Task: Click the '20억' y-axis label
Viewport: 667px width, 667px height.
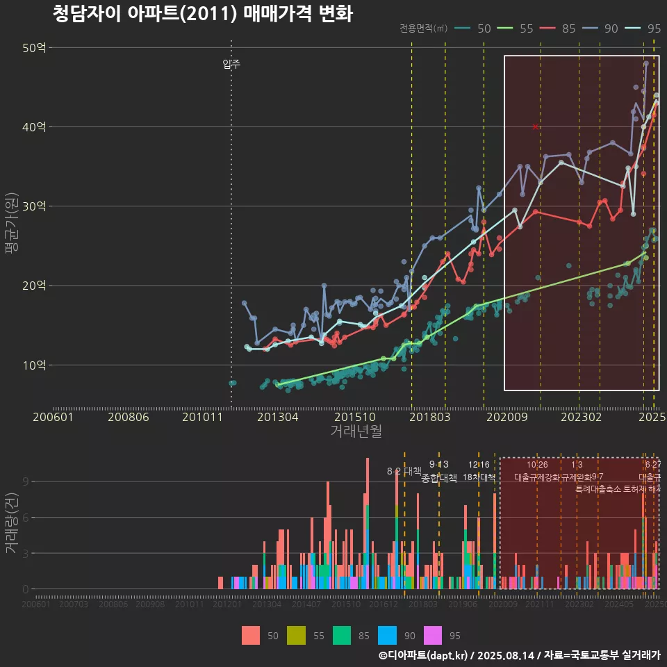Action: (34, 286)
